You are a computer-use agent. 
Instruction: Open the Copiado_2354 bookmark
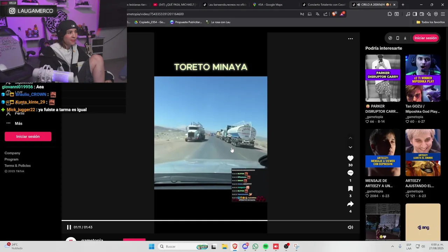[150, 22]
